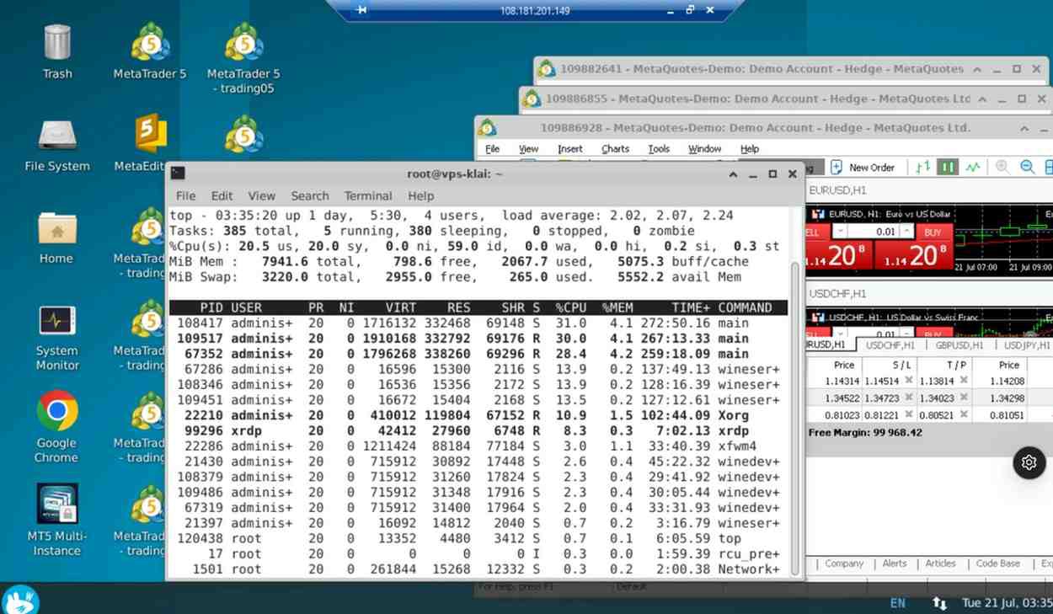This screenshot has height=614, width=1053.
Task: Open the MetaTrader Tools menu
Action: [659, 148]
